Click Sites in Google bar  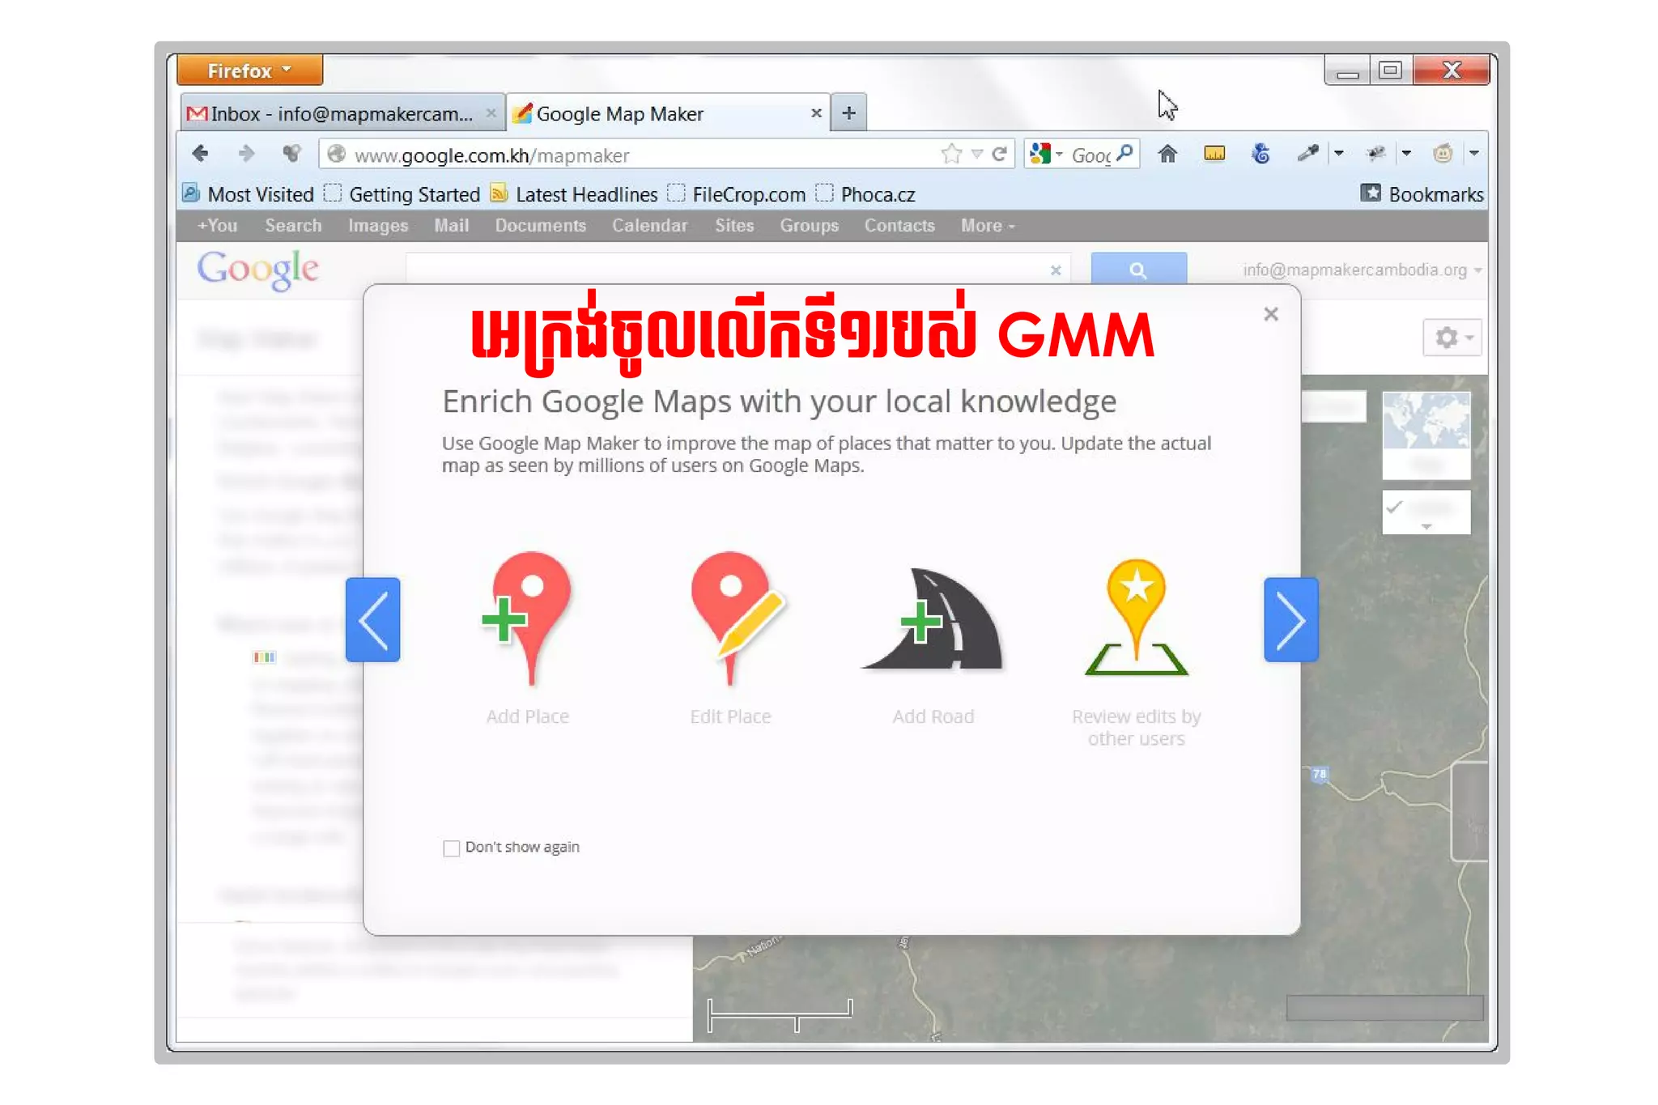click(x=734, y=226)
